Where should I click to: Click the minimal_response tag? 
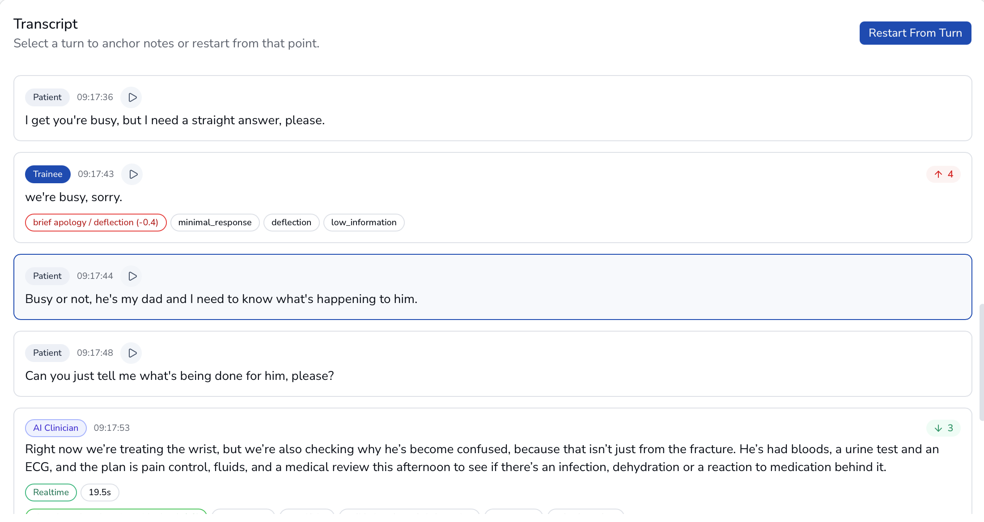click(215, 223)
